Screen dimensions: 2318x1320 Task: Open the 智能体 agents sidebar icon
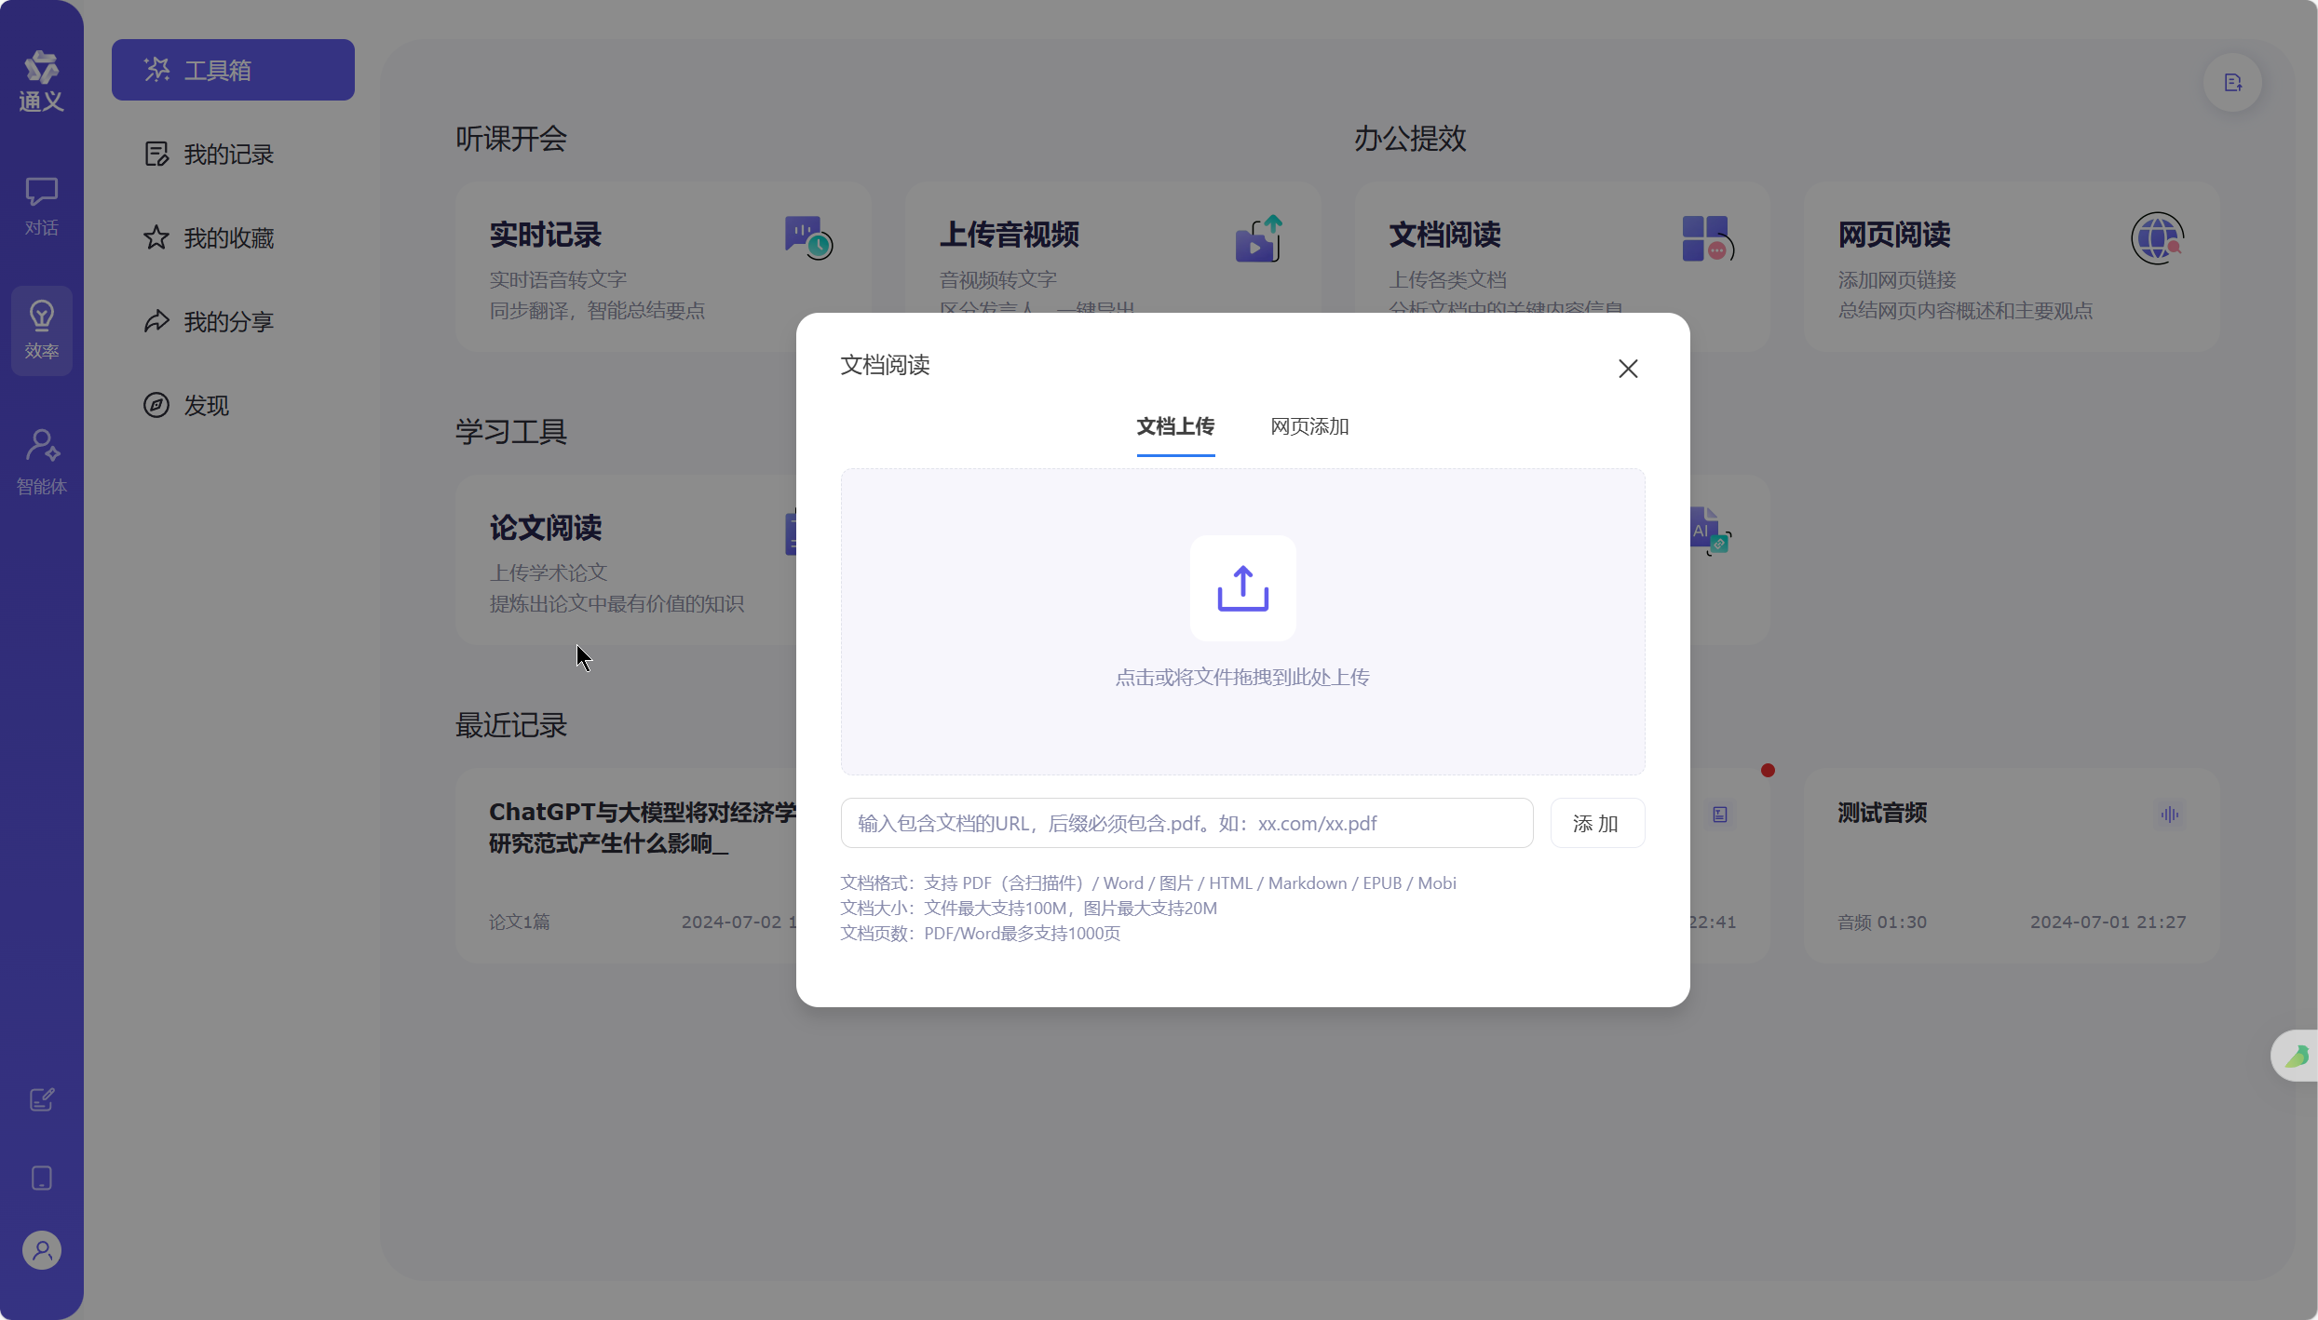[x=41, y=461]
